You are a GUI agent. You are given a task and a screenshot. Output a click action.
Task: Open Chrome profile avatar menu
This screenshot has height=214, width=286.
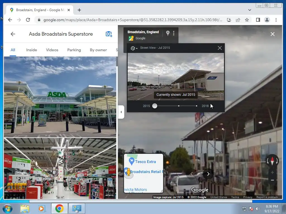267,20
